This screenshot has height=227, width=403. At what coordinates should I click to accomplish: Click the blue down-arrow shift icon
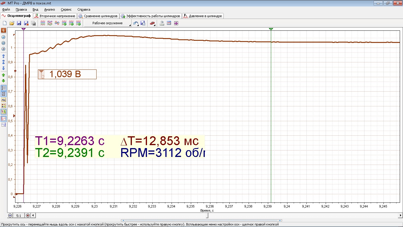click(x=4, y=68)
